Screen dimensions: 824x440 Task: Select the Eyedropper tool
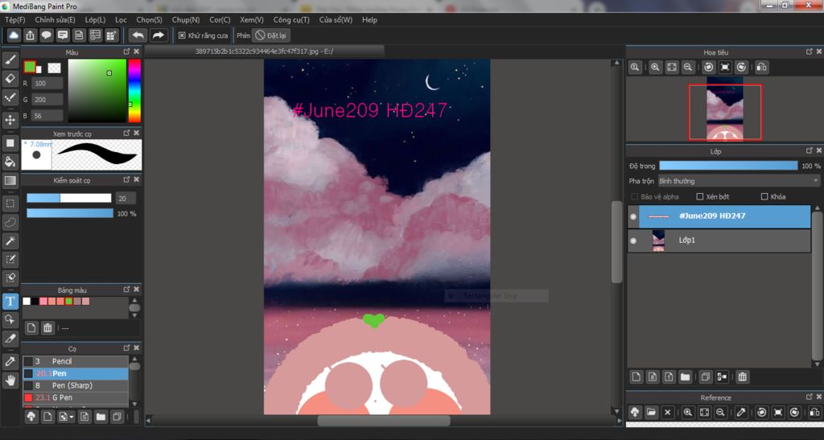pyautogui.click(x=10, y=361)
